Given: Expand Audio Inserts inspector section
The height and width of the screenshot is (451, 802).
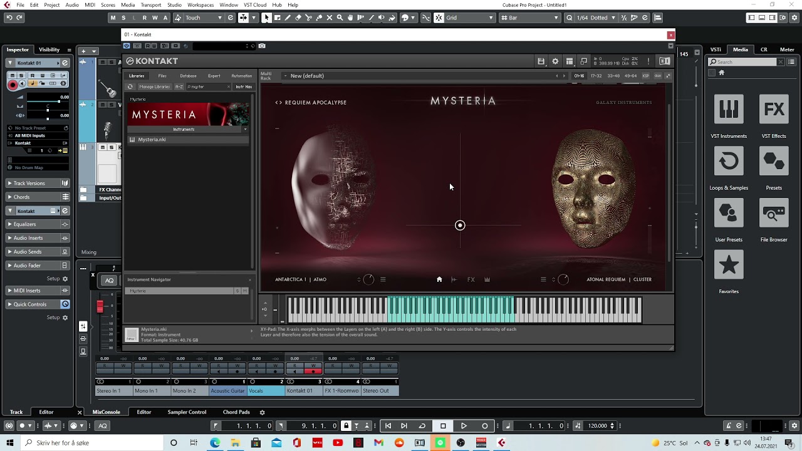Looking at the screenshot, I should 38,238.
